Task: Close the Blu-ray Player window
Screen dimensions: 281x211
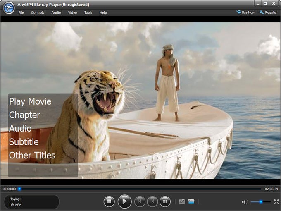Action: [x=274, y=3]
